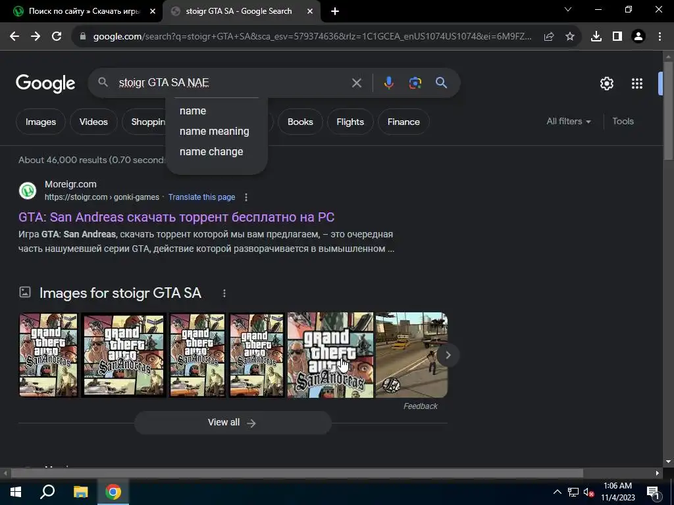Click Translate this page link
Screen dimensions: 674x505
(x=201, y=197)
